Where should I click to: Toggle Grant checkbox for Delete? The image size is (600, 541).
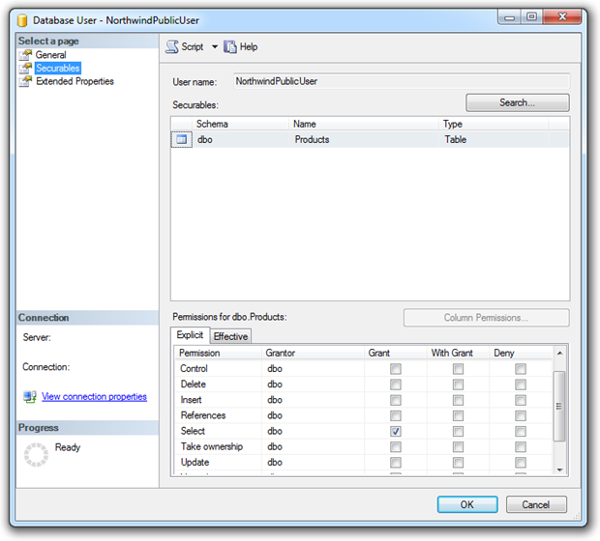[395, 384]
